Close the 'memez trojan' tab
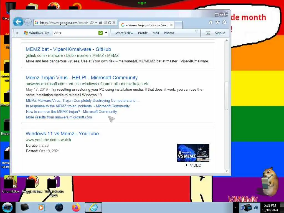 pyautogui.click(x=171, y=25)
